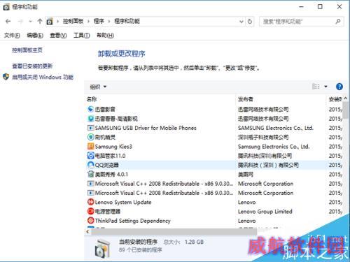Select SAMSUNG USB Driver icon

coord(90,128)
